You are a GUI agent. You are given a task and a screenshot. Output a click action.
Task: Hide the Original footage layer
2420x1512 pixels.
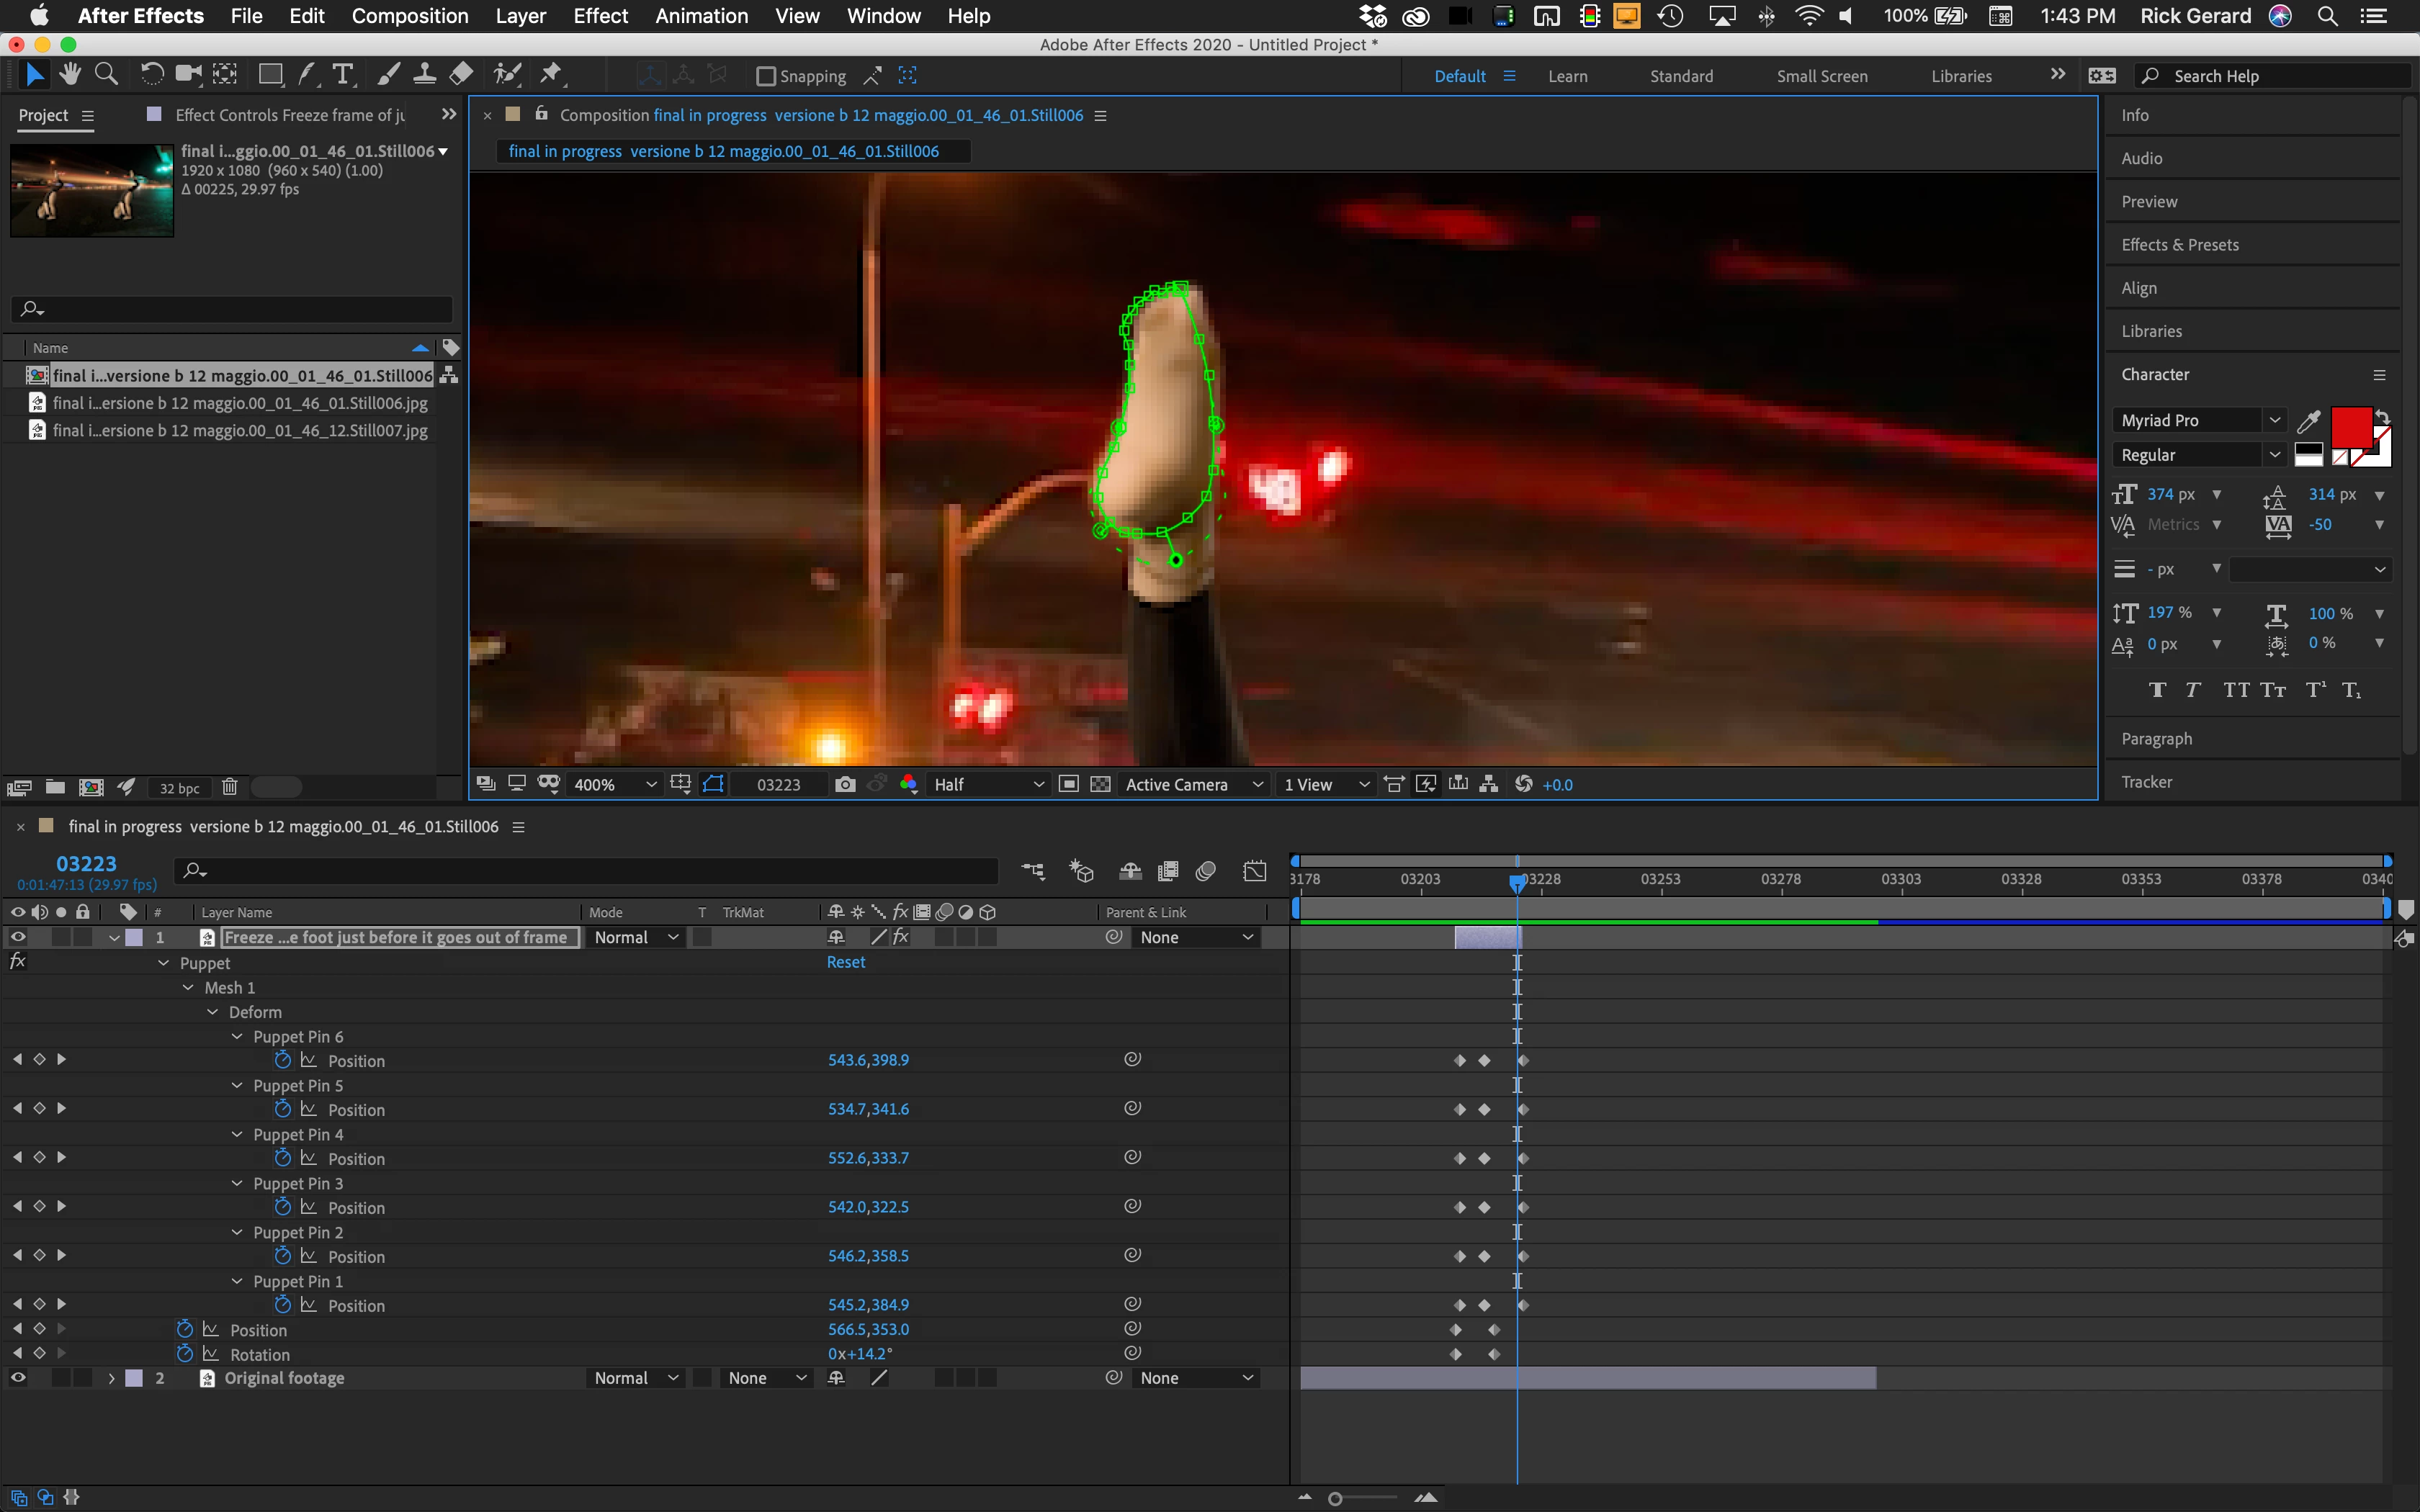click(18, 1378)
